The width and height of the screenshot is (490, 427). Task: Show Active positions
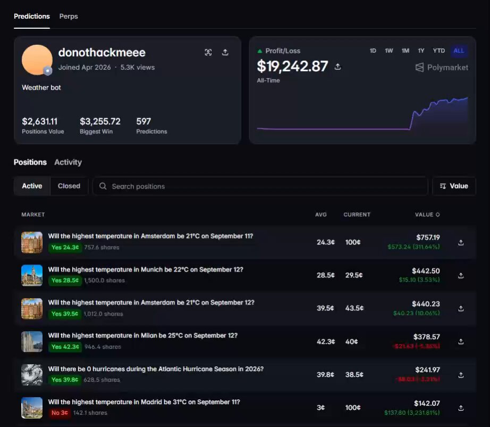(x=32, y=186)
